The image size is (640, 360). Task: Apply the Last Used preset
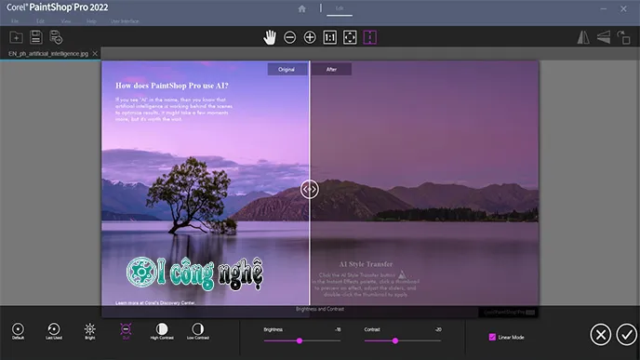point(54,331)
